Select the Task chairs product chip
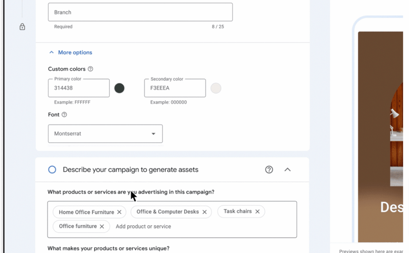Screen dimensions: 409x253 237,212
